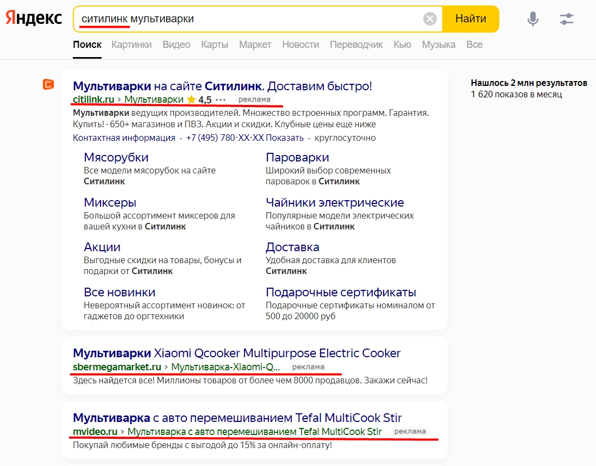Select the Переводчик tab
596x466 pixels.
click(x=356, y=45)
